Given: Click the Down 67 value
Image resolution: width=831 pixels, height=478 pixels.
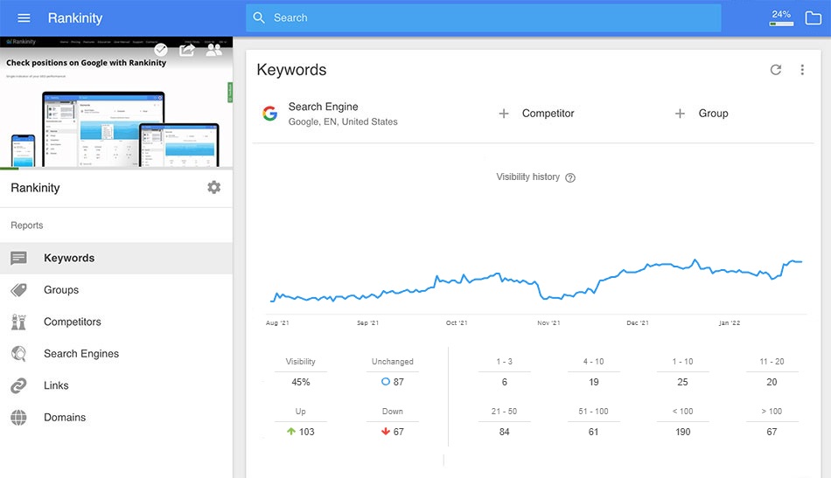Looking at the screenshot, I should point(393,432).
